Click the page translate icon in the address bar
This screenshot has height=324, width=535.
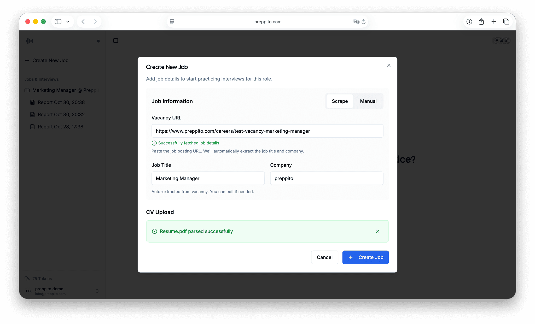(x=356, y=22)
